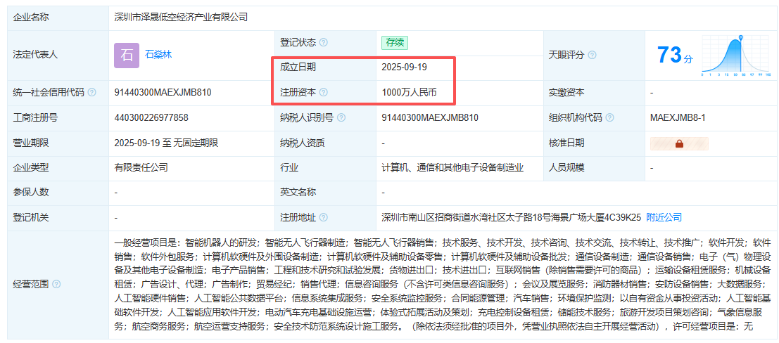
Task: Click the 实缴资本 label cell
Action: [x=594, y=92]
